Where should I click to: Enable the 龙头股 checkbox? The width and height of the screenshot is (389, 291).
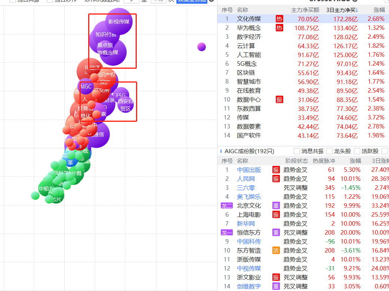[330, 151]
